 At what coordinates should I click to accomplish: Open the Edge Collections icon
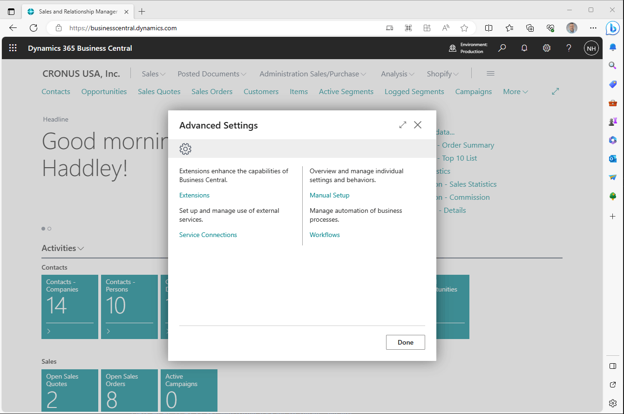[x=530, y=28]
